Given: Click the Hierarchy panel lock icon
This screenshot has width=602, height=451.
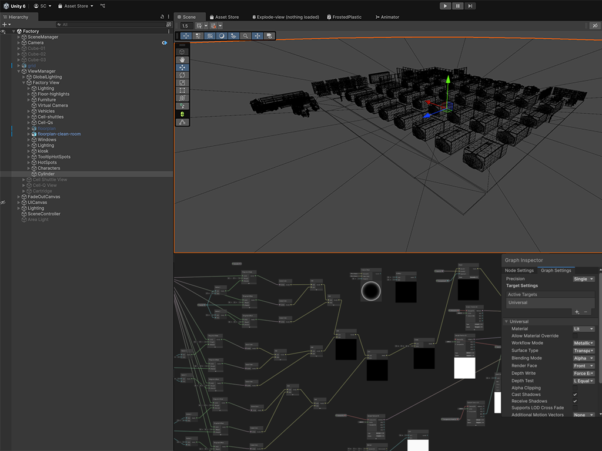Looking at the screenshot, I should (x=162, y=17).
